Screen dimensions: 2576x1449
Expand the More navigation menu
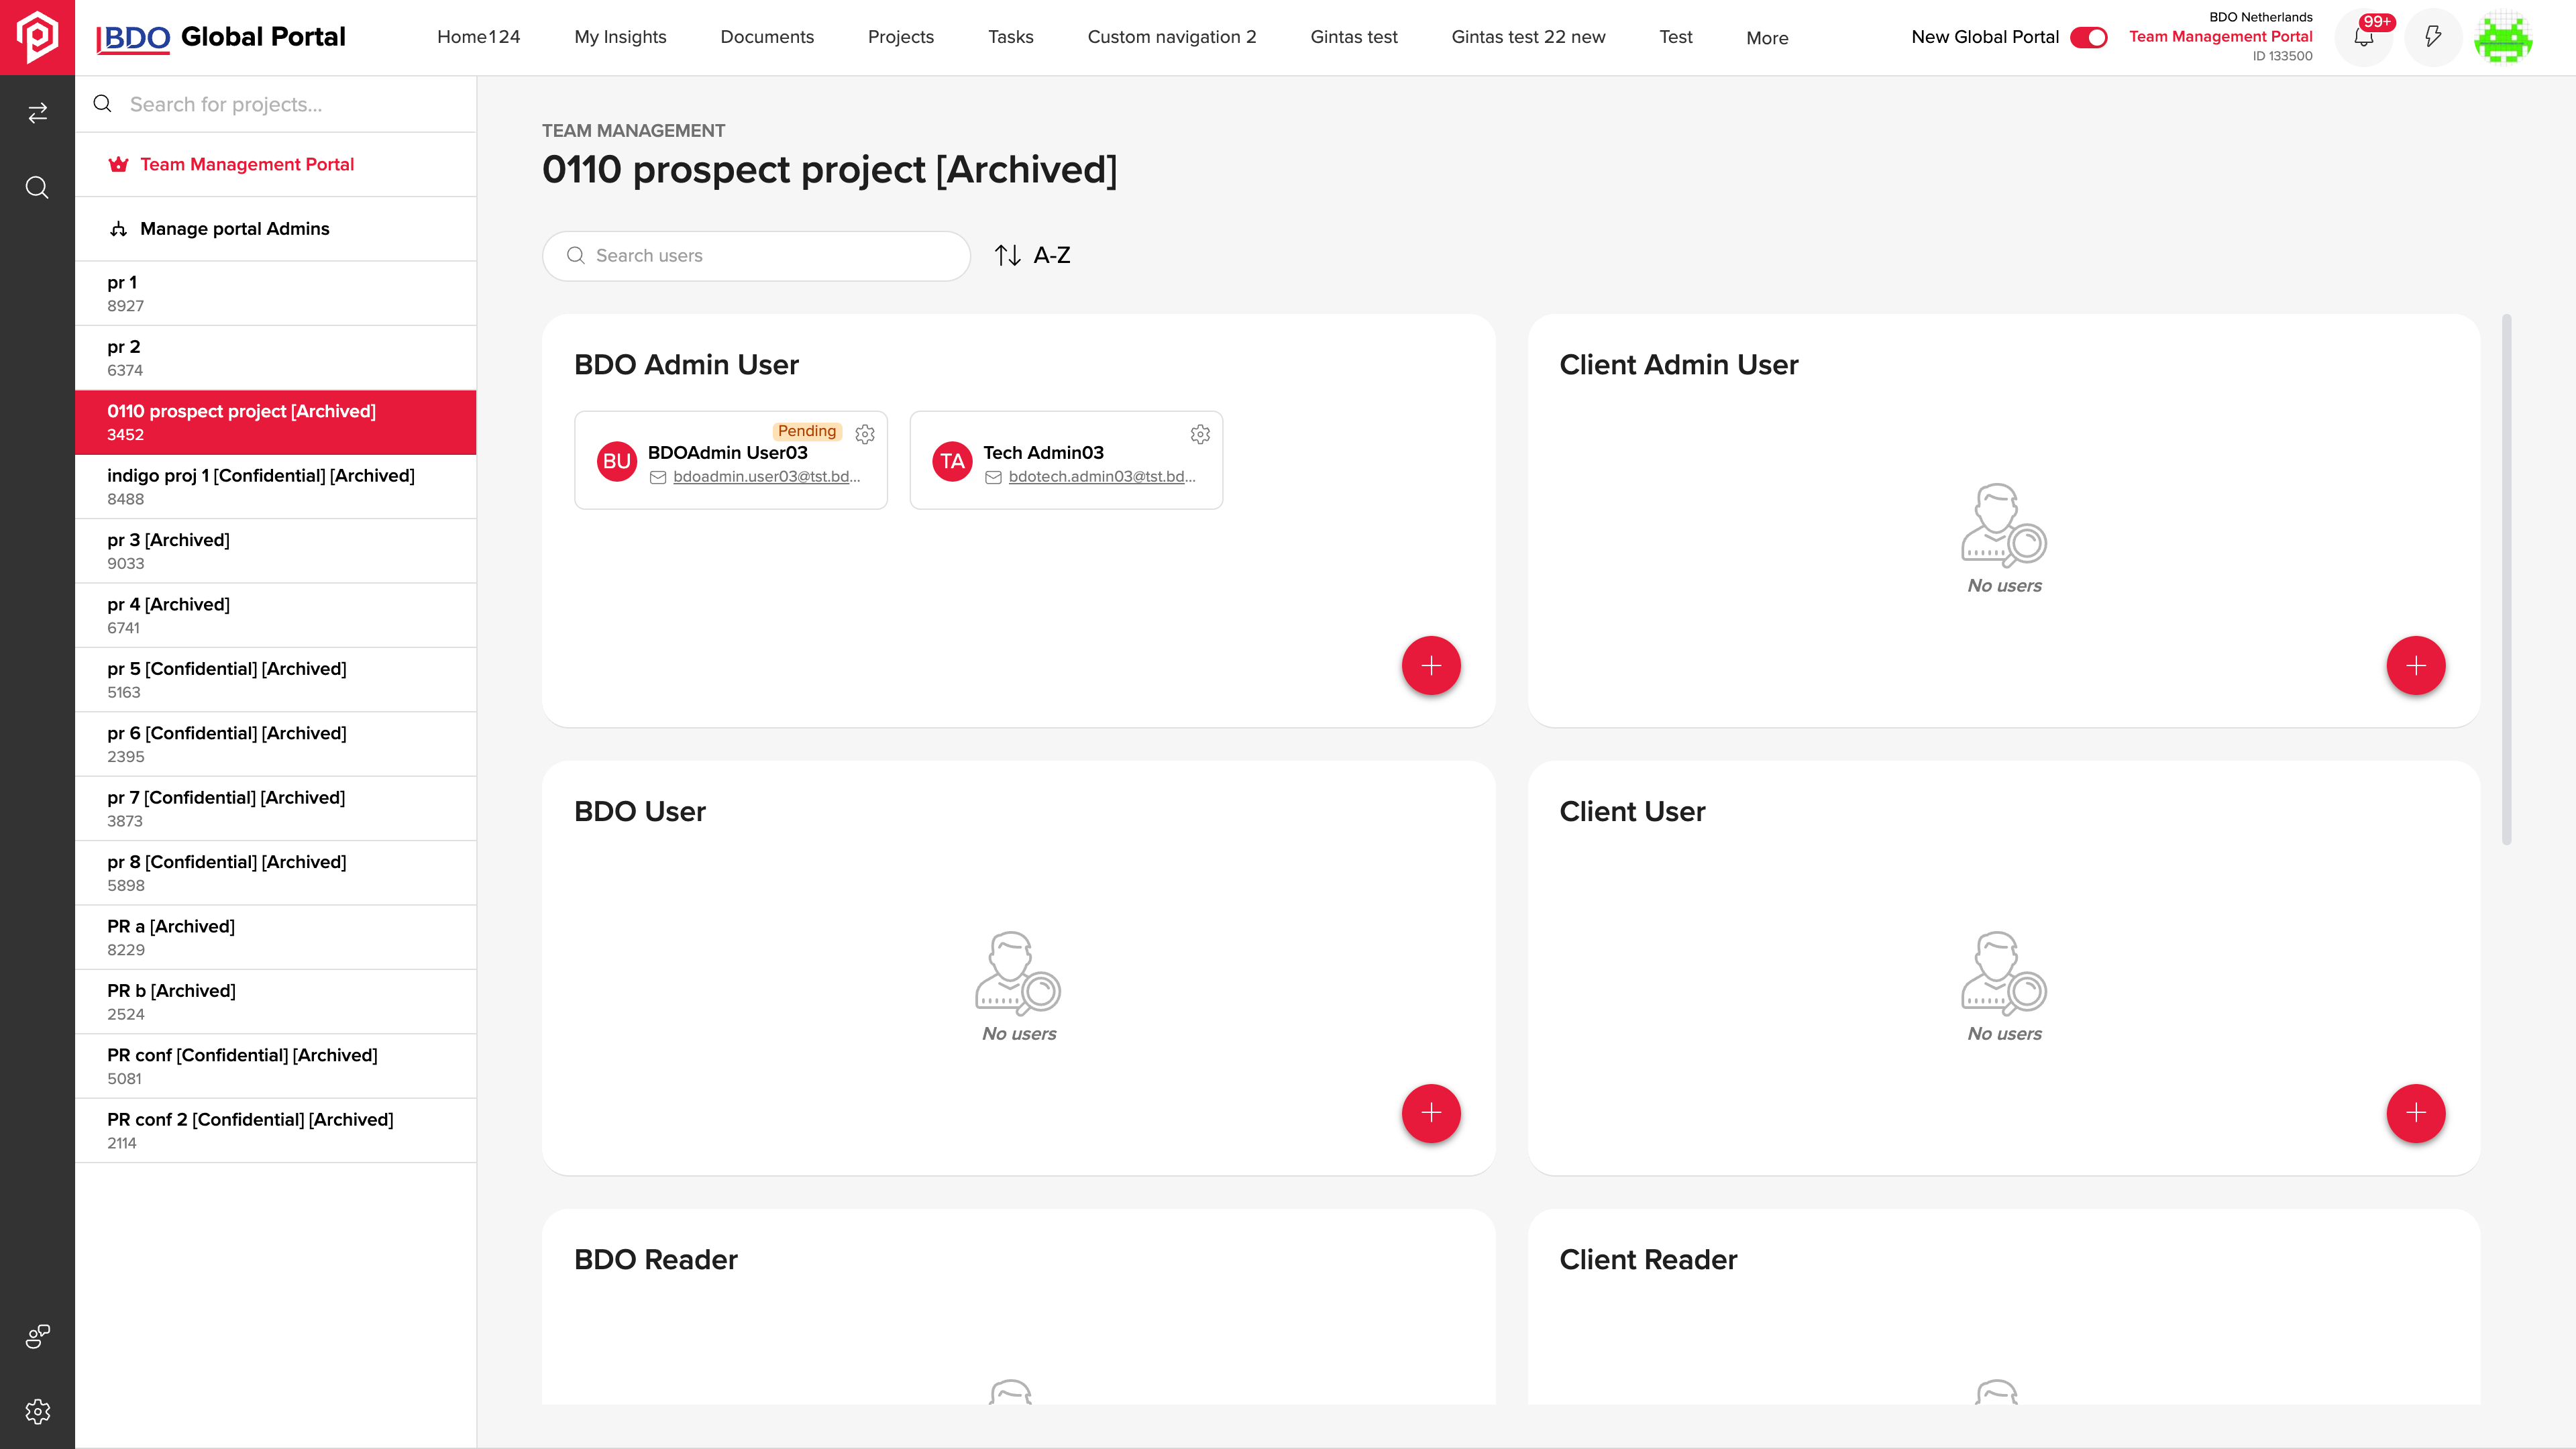tap(1767, 38)
